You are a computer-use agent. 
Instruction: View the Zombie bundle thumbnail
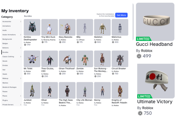(85, 59)
